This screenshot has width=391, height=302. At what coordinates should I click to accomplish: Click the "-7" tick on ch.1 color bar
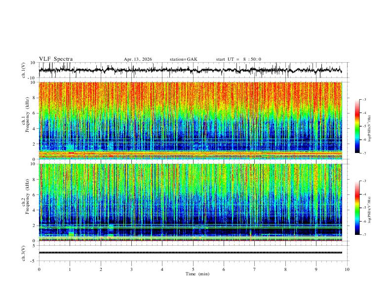[x=364, y=153]
